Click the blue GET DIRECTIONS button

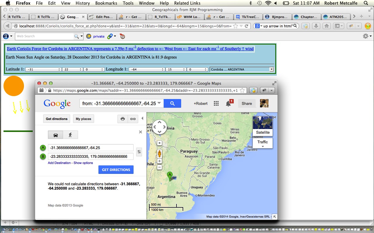(x=116, y=170)
